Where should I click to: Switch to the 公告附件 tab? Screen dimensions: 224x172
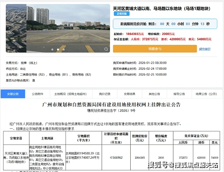point(38,94)
